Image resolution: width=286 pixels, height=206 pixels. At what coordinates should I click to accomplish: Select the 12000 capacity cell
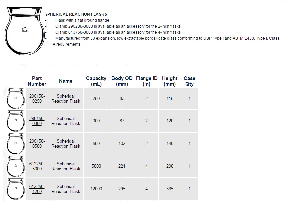pos(96,189)
